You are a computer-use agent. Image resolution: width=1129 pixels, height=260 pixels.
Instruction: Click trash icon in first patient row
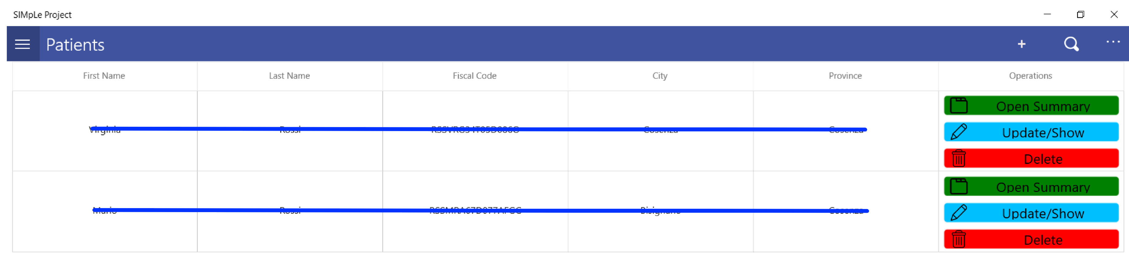click(x=958, y=158)
